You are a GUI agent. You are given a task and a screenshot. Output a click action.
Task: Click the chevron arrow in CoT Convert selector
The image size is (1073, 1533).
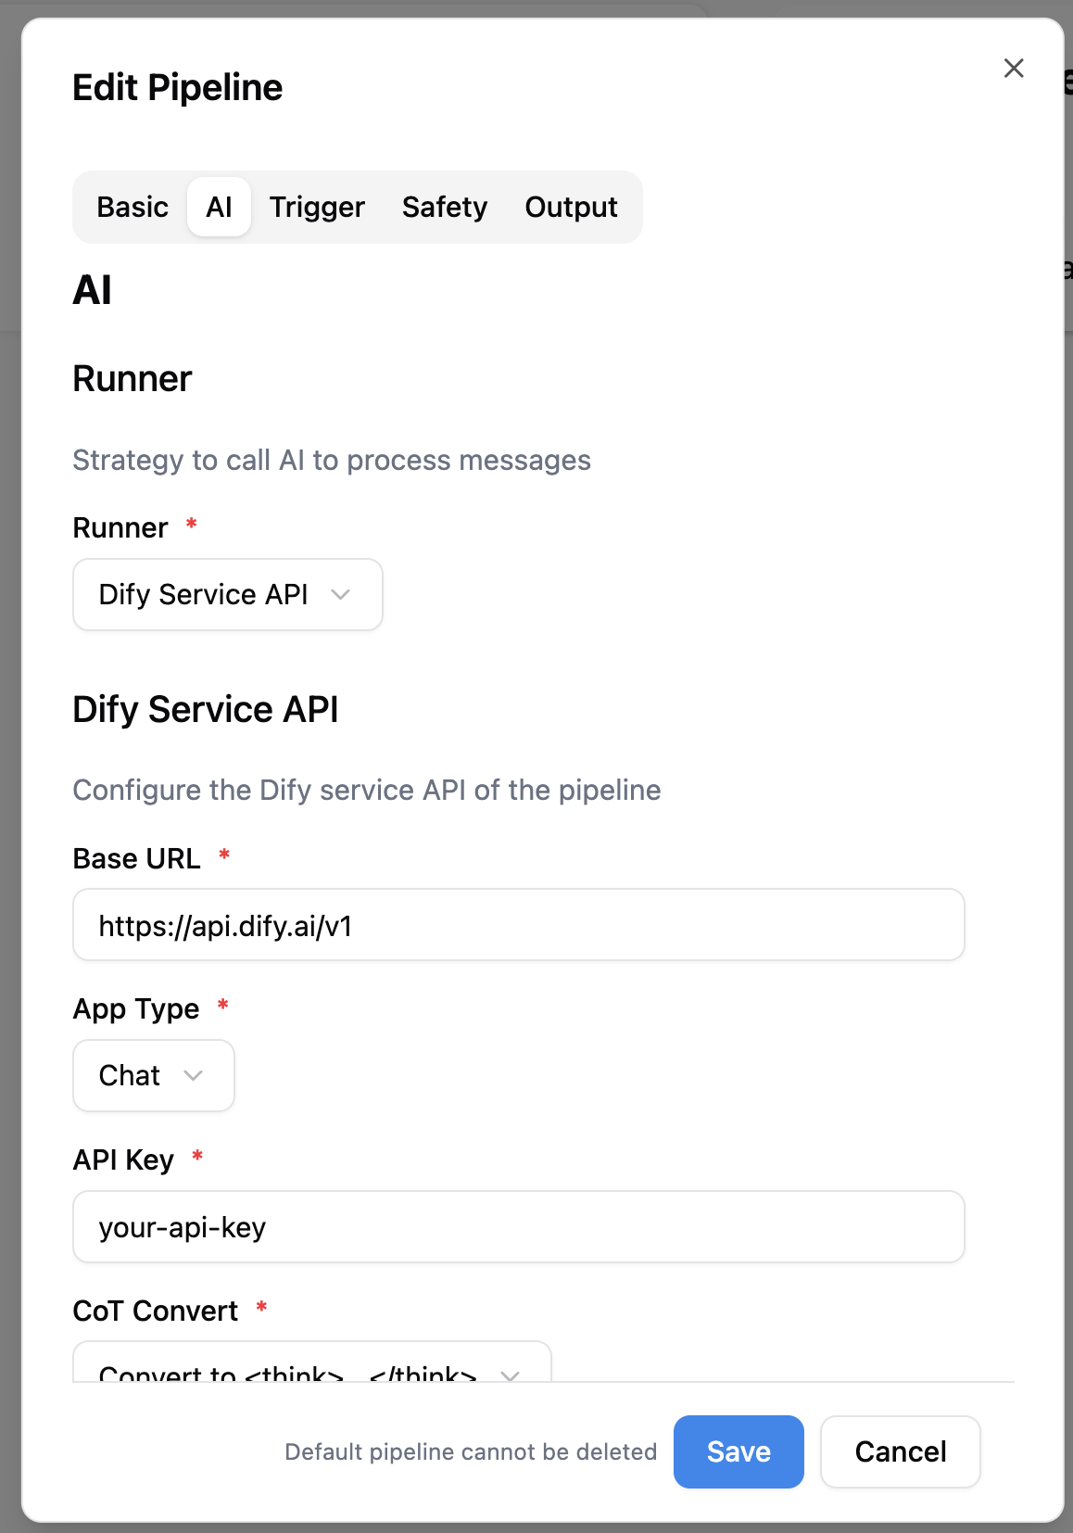point(510,1375)
